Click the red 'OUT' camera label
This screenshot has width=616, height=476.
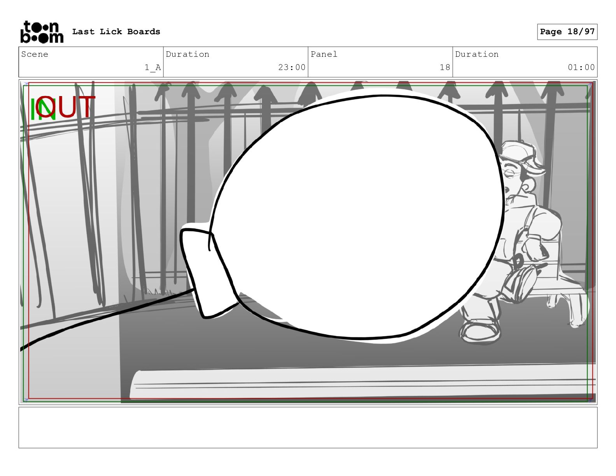coord(66,107)
